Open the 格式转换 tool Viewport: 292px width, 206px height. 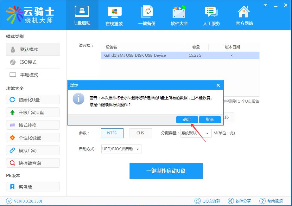[x=33, y=125]
